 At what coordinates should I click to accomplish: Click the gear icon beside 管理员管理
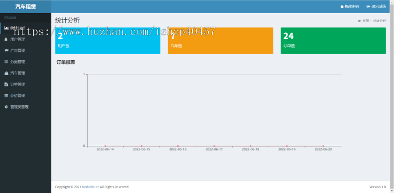pyautogui.click(x=6, y=107)
